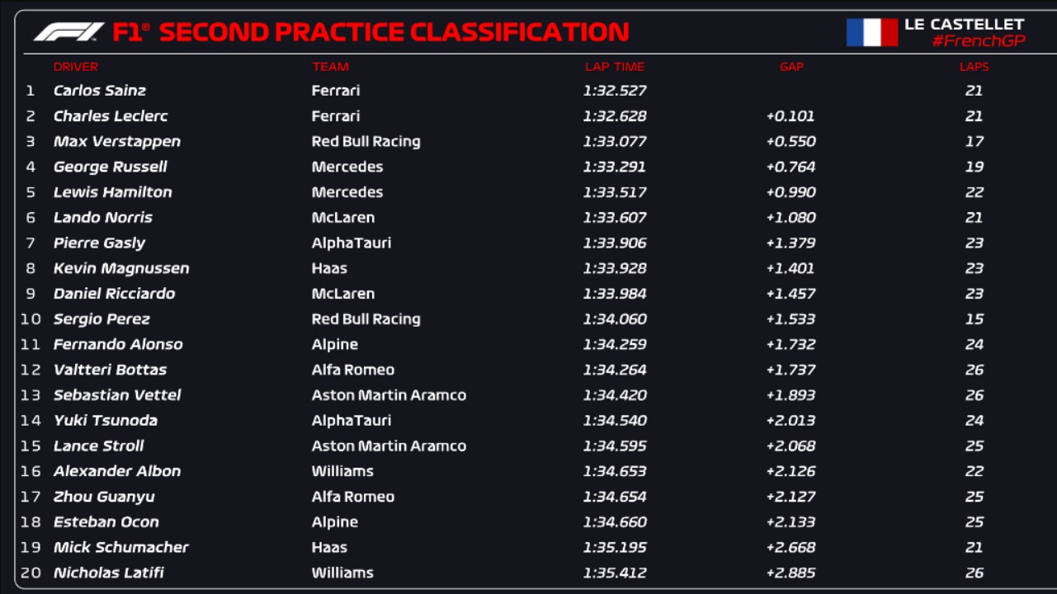Click Mick Schumacher's lap time 1:35.195
Screen dimensions: 1057x594
point(615,547)
